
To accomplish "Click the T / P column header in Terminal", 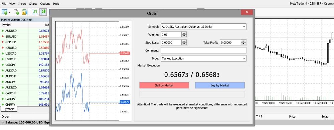I will click(x=259, y=116).
